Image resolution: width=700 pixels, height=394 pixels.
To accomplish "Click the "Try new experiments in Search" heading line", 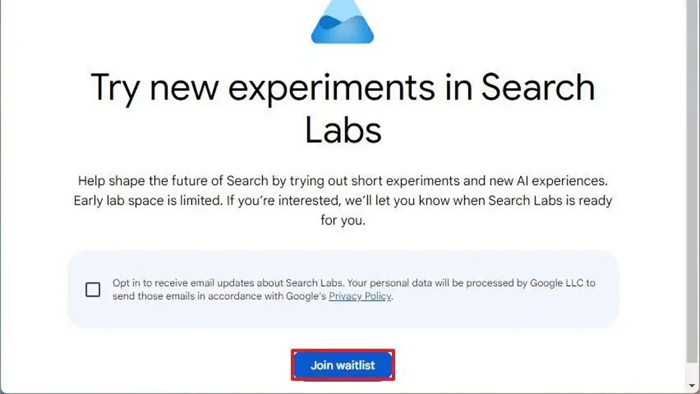I will (x=342, y=88).
